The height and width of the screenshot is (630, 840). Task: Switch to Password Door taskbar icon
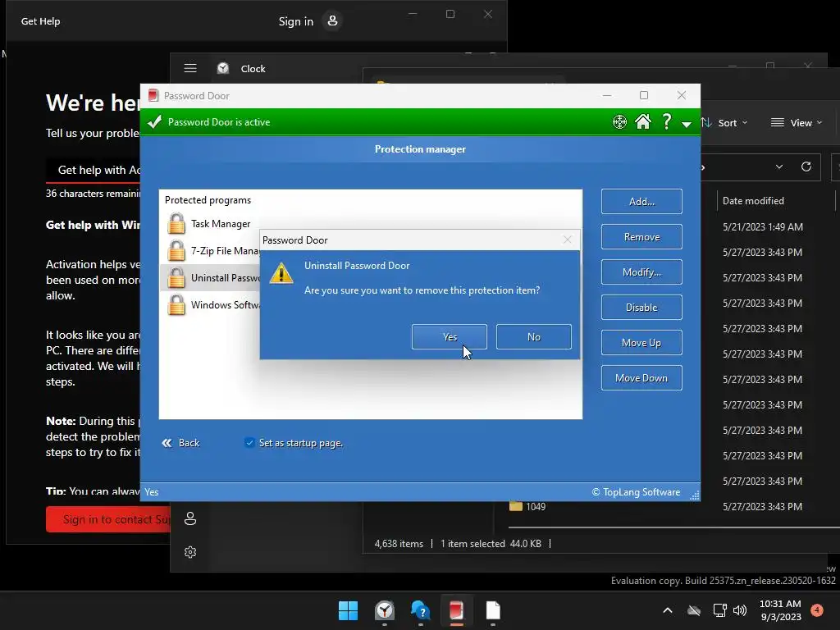456,610
